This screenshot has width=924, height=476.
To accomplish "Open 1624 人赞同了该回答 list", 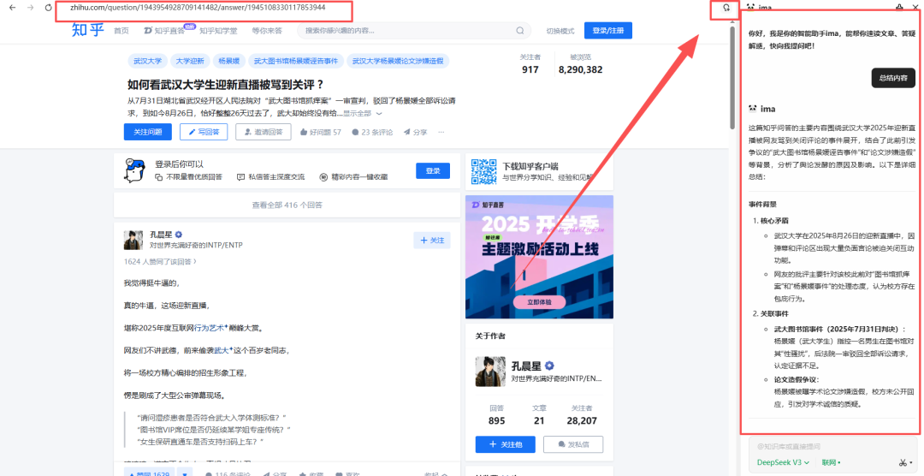I will (x=160, y=261).
